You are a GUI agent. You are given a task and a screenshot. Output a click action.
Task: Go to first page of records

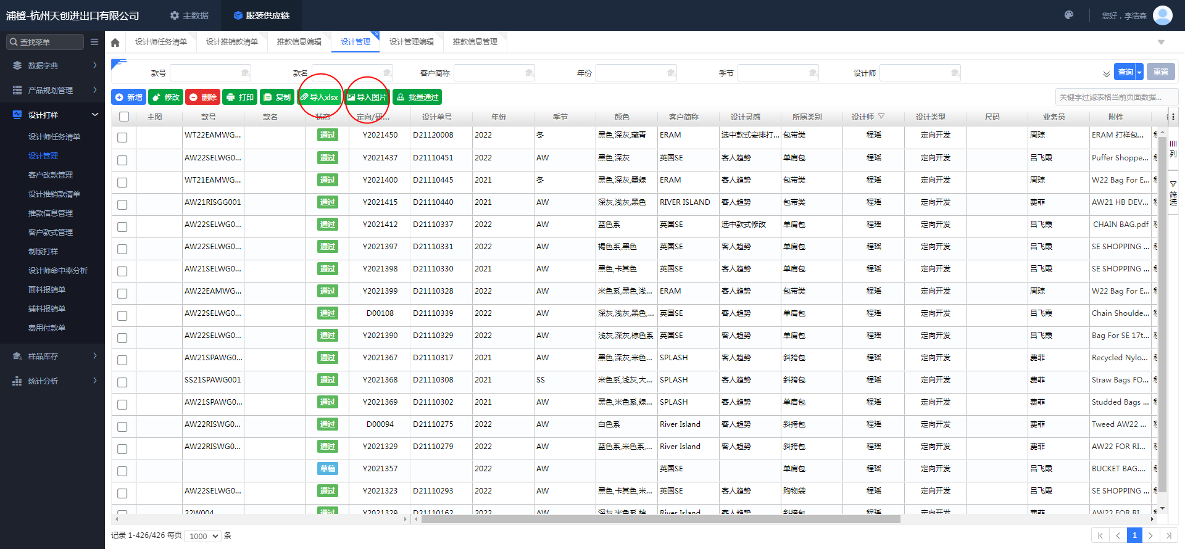[x=1100, y=535]
